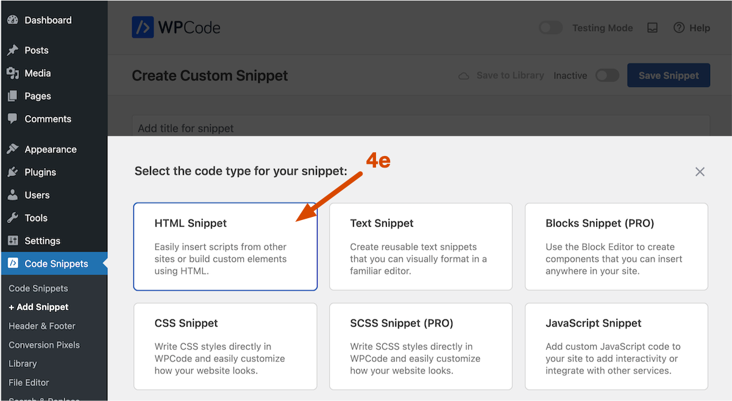Open Conversion Pixels submenu item

coord(44,345)
